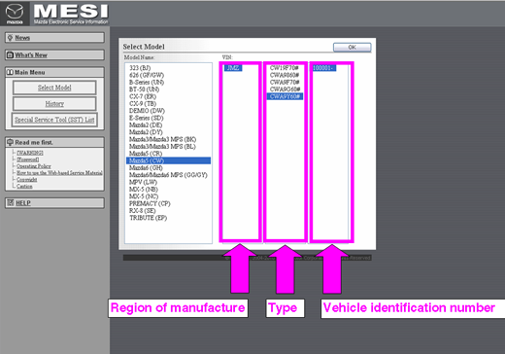The image size is (505, 354).
Task: Select 626 (GF/GW) in the model list
Action: point(147,75)
